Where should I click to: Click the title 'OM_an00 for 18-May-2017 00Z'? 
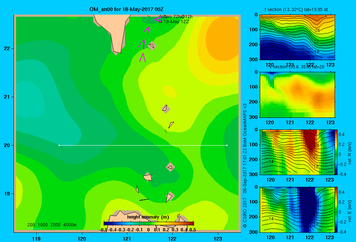(x=126, y=9)
